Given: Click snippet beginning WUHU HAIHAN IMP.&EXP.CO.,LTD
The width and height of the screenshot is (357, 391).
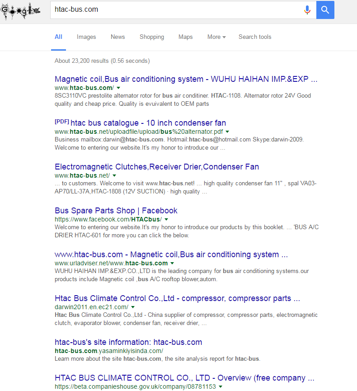Looking at the screenshot, I should coord(182,275).
